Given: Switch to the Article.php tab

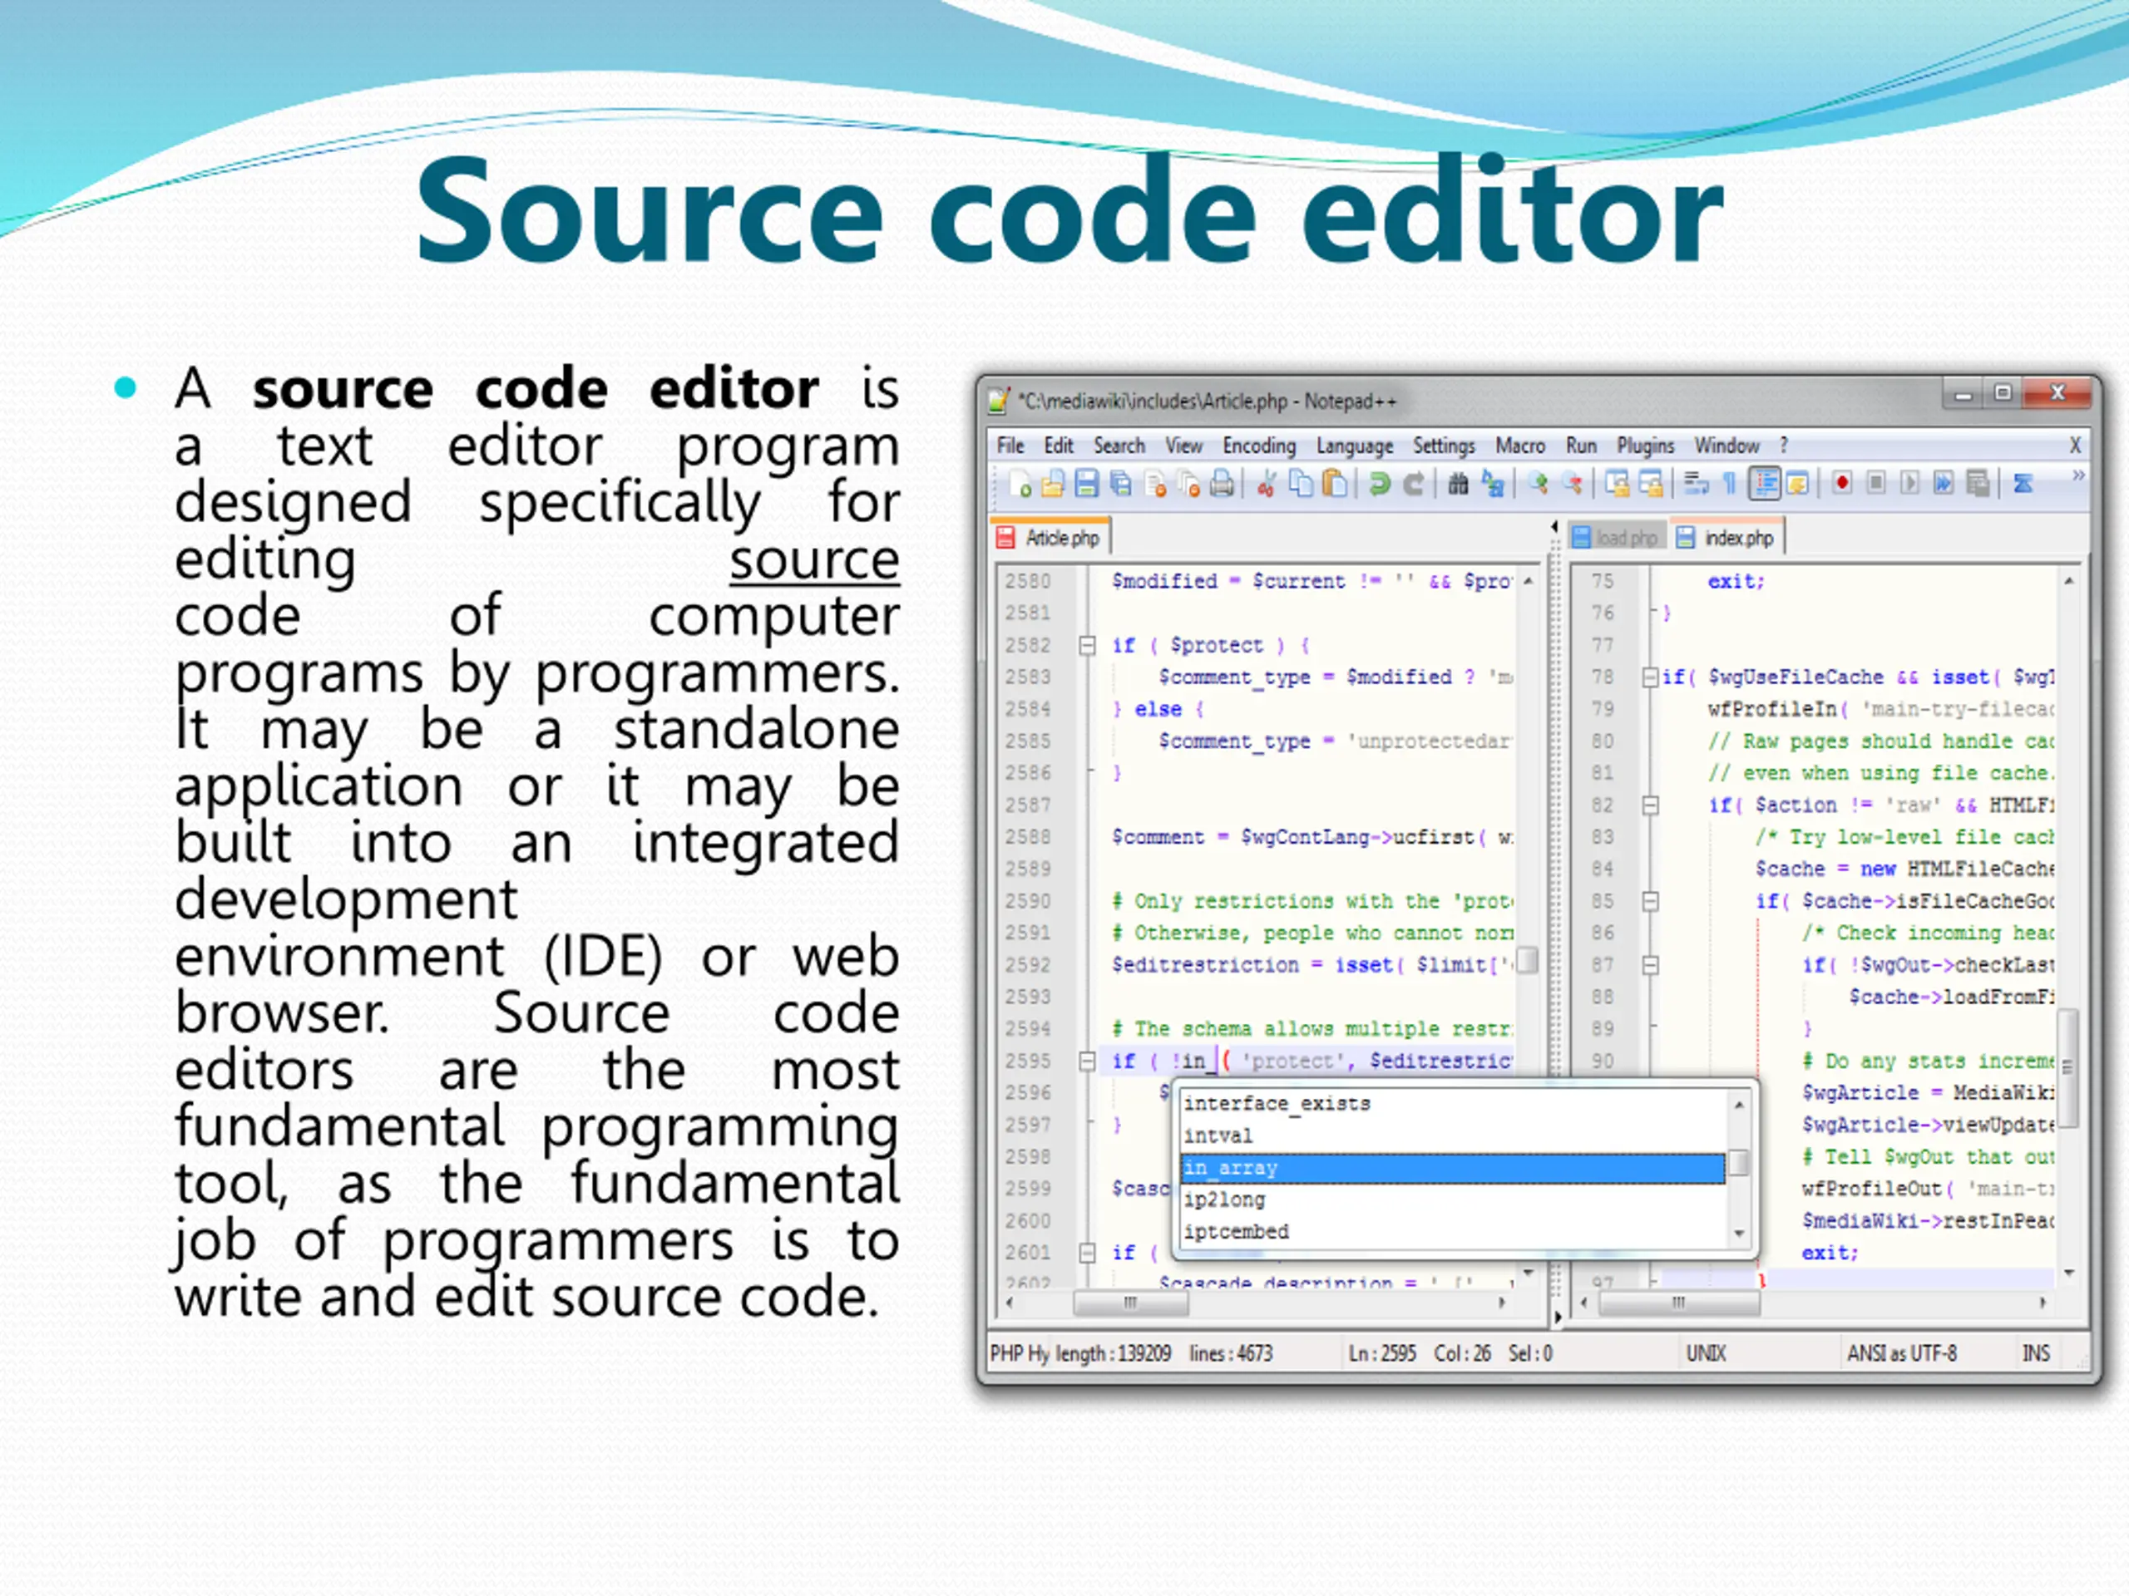Looking at the screenshot, I should coord(1050,538).
